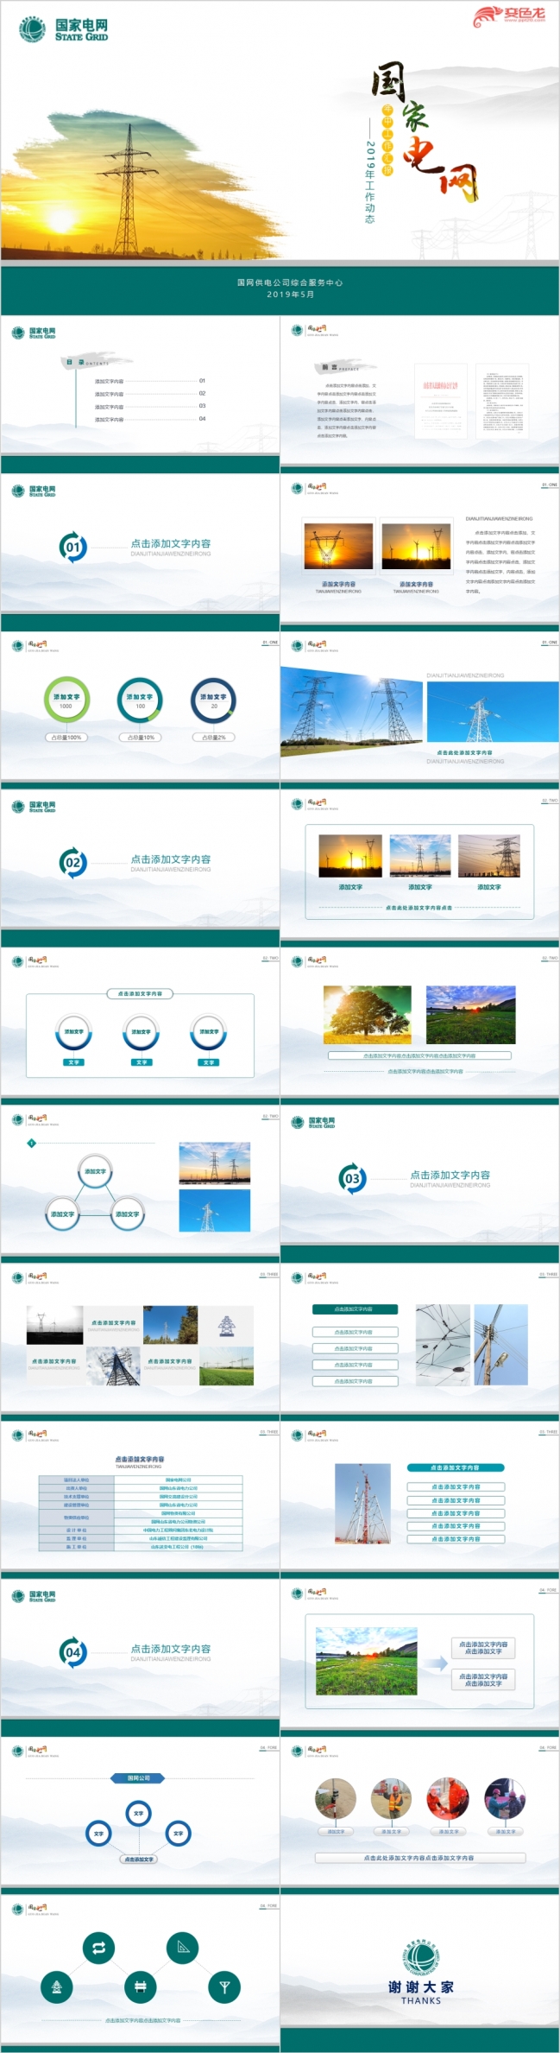Select the 01 section number icon

[72, 547]
